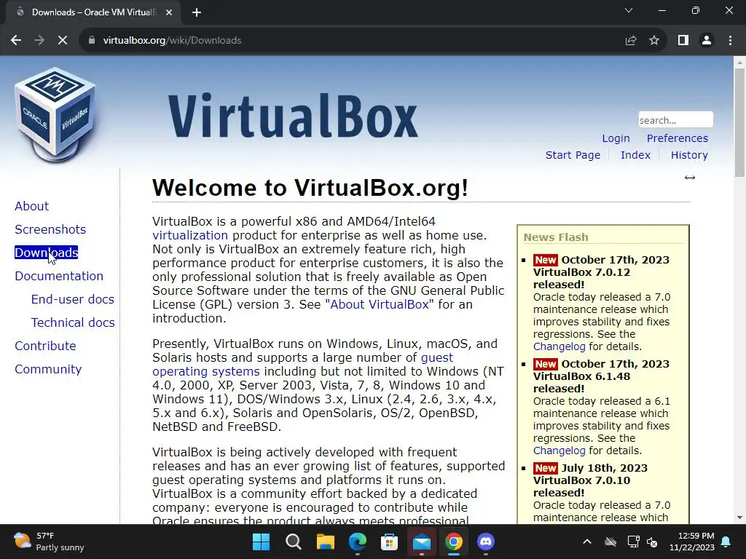Show hidden system tray icons

pos(587,542)
